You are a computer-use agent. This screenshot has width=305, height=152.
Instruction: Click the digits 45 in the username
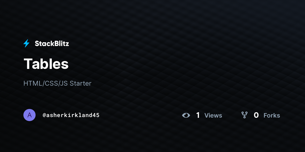tap(96, 115)
